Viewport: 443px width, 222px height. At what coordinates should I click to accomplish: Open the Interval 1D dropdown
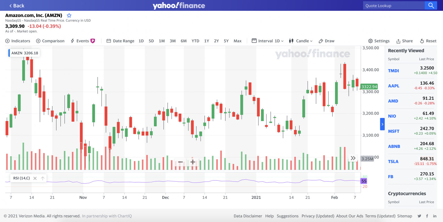coord(267,41)
